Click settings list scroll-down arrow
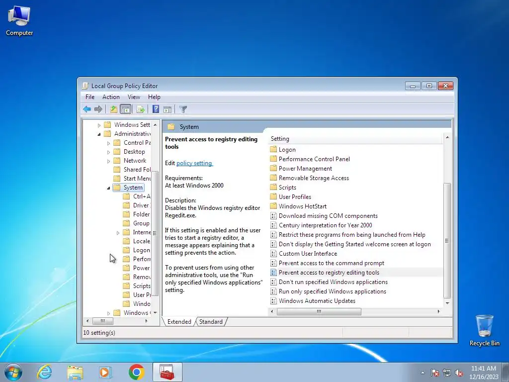The width and height of the screenshot is (509, 382). coord(447,303)
